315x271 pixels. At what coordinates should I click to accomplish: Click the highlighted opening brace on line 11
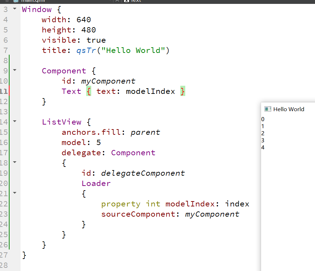[x=89, y=91]
